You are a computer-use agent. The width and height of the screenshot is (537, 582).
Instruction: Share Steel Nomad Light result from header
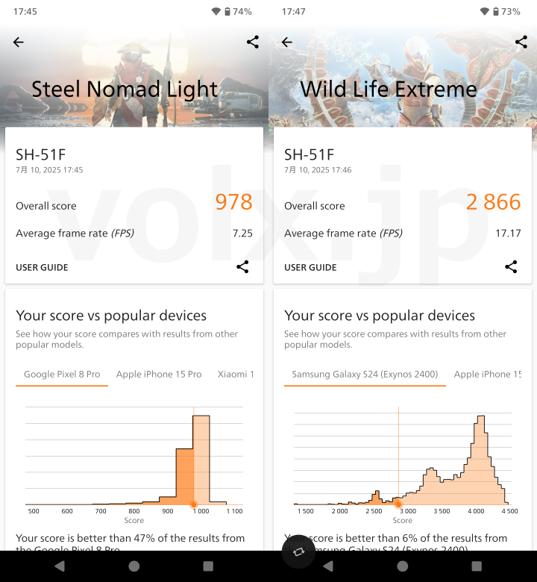coord(253,42)
